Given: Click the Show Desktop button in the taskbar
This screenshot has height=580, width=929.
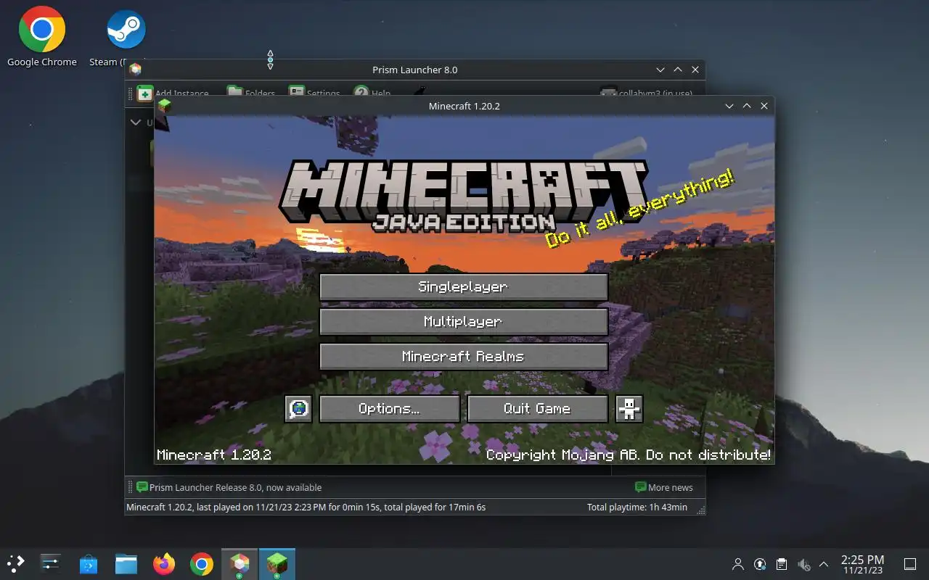Looking at the screenshot, I should pyautogui.click(x=910, y=564).
